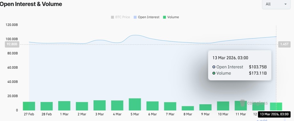
Task: Click the blue Open Interest legend square
Action: [x=135, y=17]
